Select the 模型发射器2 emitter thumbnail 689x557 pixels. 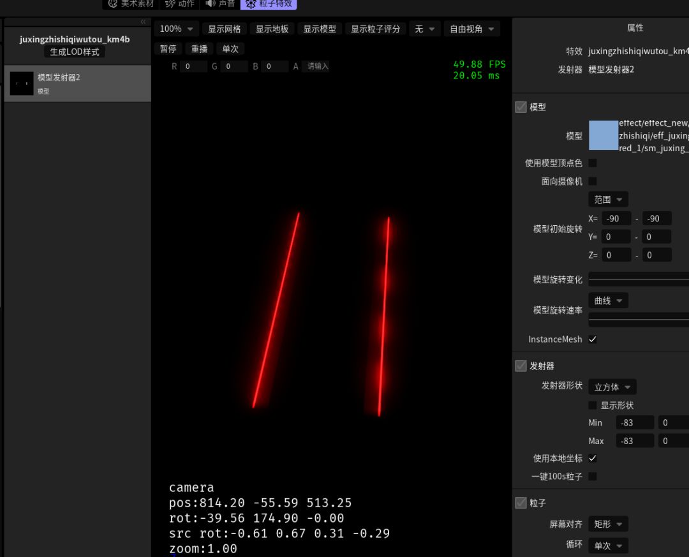pos(22,84)
